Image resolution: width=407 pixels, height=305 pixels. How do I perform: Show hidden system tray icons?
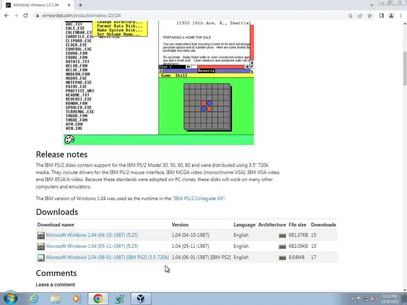tap(352, 299)
